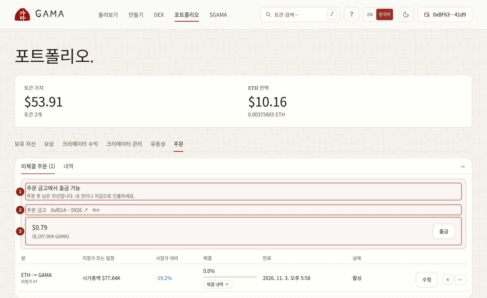Open the help question mark button

coord(352,14)
